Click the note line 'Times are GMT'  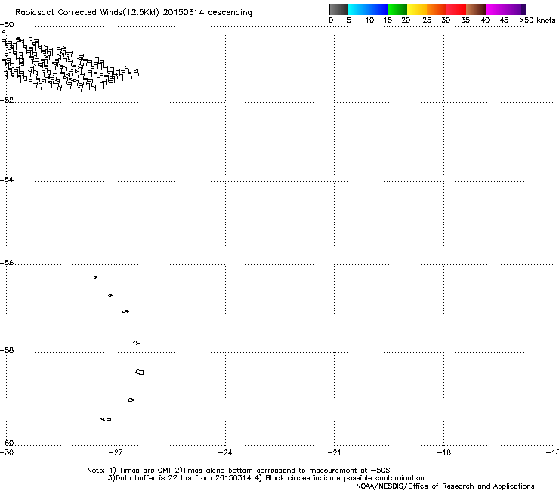(x=146, y=471)
